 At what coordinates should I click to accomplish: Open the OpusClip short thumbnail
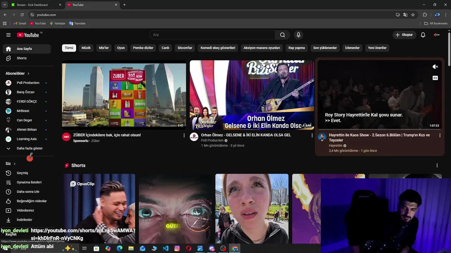tap(99, 209)
